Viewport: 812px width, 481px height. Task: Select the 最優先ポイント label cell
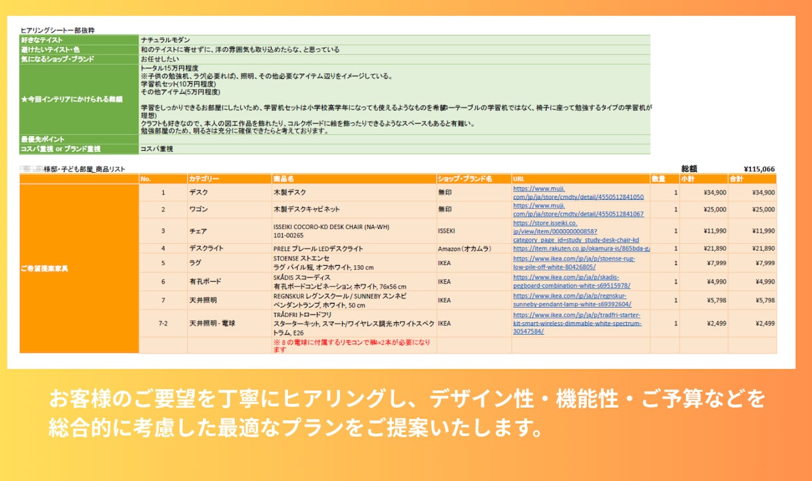tap(79, 140)
